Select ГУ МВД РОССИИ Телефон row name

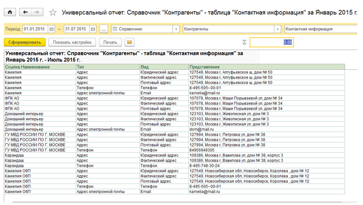pyautogui.click(x=40, y=150)
